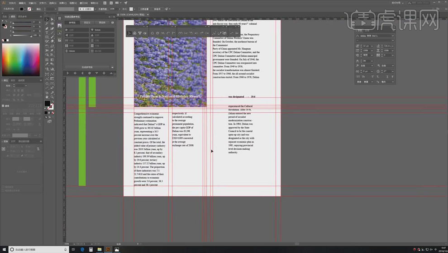448x253 pixels.
Task: Toggle Superscript in the Character panel
Action: (372, 77)
